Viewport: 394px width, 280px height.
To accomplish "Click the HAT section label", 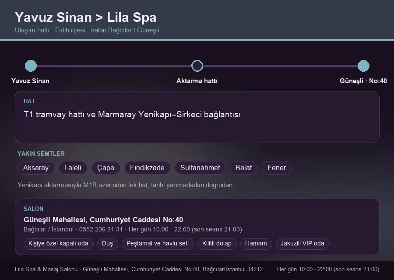I will (x=29, y=101).
